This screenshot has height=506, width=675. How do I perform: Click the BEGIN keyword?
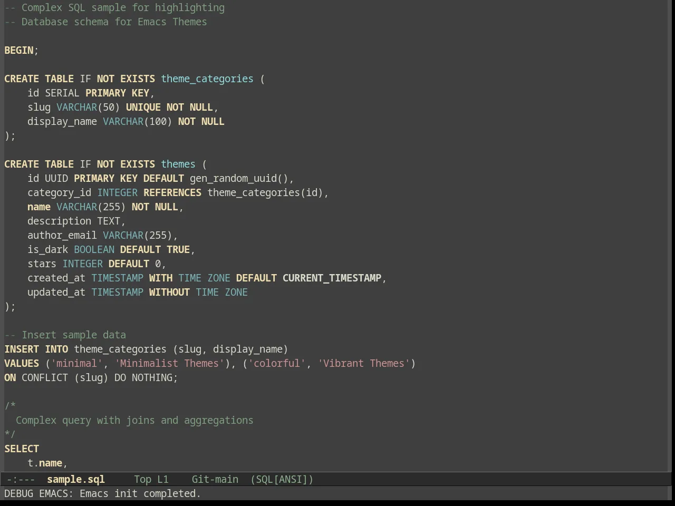[x=19, y=51]
